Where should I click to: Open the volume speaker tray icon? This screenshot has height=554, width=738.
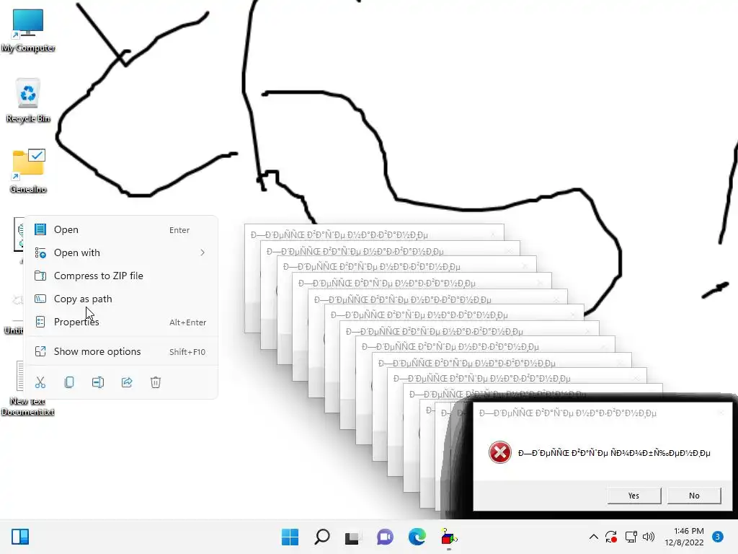click(649, 537)
